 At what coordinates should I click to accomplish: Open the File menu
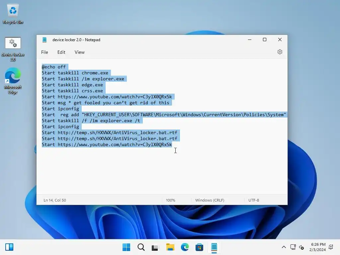coord(44,52)
